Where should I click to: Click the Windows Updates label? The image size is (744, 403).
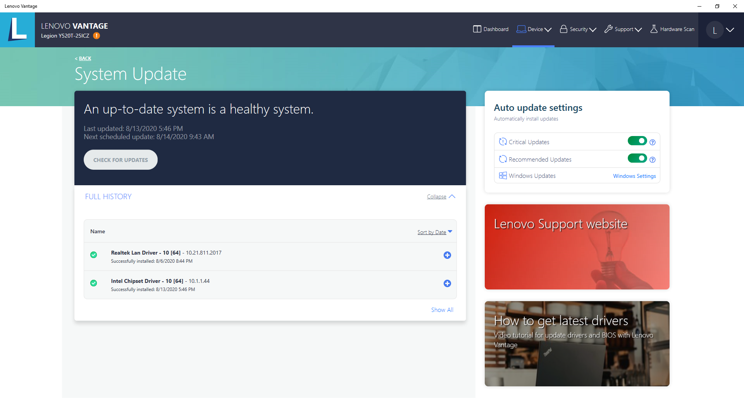pos(532,176)
